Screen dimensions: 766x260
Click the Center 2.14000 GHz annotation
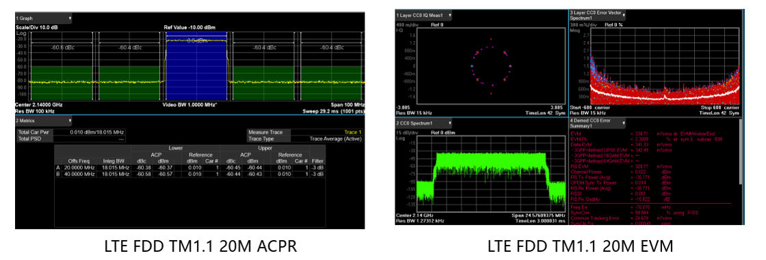click(38, 105)
